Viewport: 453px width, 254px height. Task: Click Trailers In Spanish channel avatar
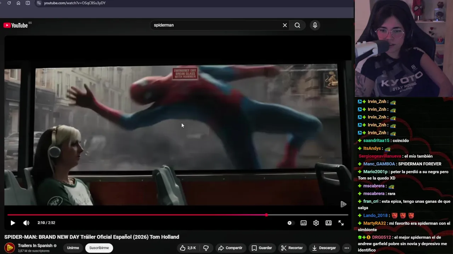[x=10, y=248]
